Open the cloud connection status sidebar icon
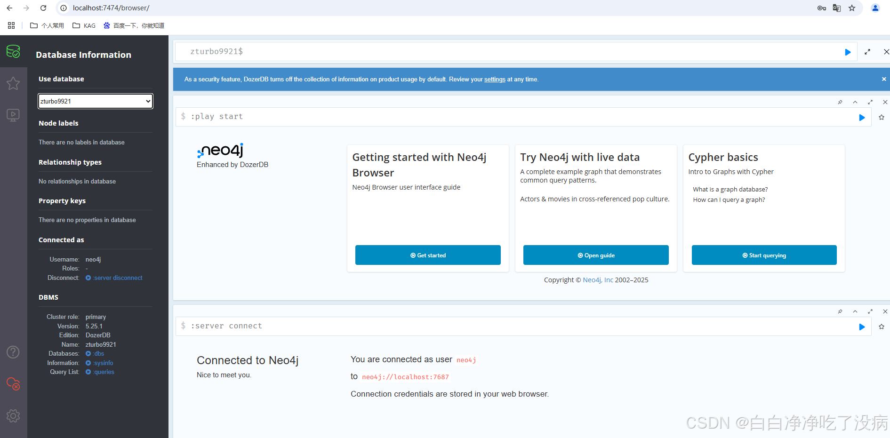The image size is (890, 438). coord(13,384)
